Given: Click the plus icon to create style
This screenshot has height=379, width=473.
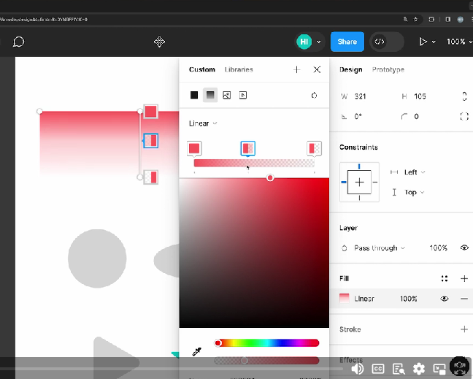Looking at the screenshot, I should (296, 69).
